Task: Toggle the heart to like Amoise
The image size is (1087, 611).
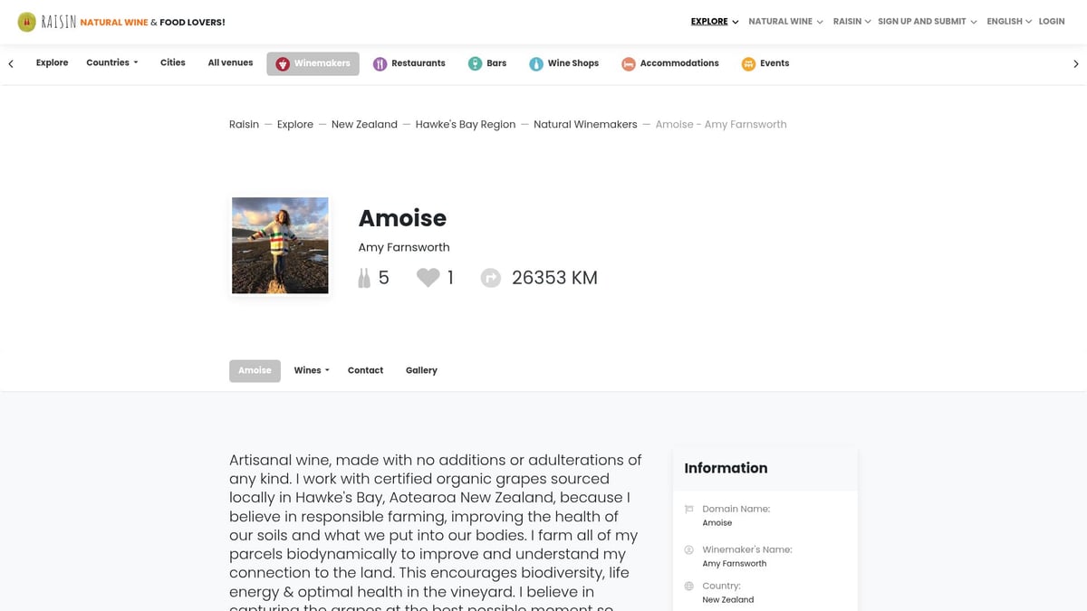Action: [427, 277]
